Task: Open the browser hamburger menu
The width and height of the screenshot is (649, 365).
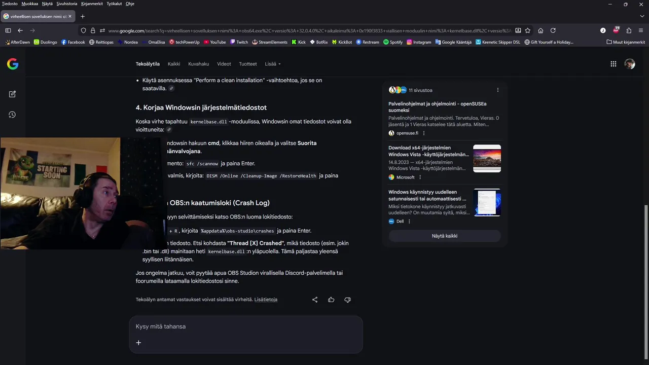Action: click(x=641, y=30)
